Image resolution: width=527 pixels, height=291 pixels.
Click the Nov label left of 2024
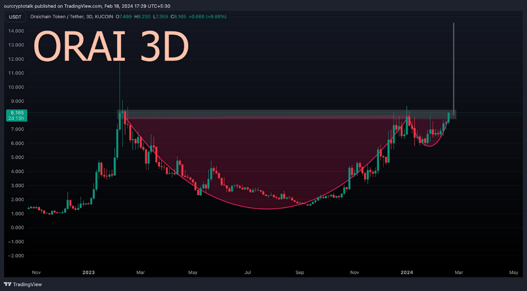pyautogui.click(x=355, y=272)
